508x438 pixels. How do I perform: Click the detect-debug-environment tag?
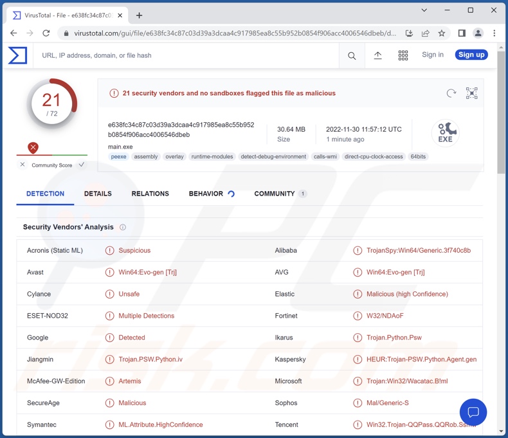pyautogui.click(x=273, y=156)
